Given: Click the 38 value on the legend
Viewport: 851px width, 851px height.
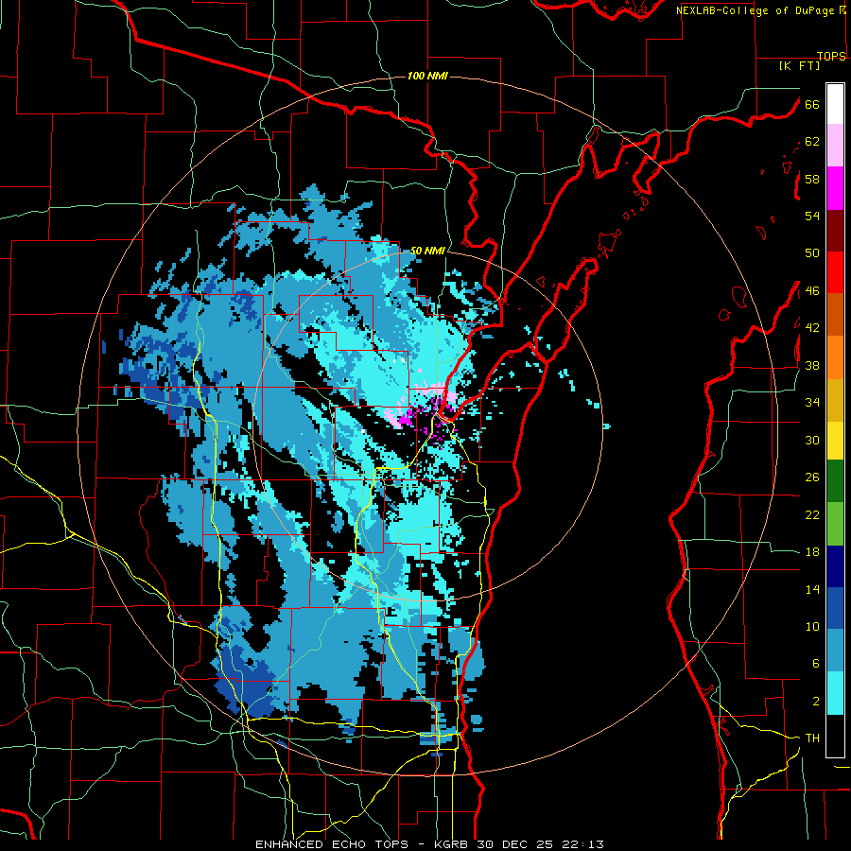Looking at the screenshot, I should (x=812, y=366).
